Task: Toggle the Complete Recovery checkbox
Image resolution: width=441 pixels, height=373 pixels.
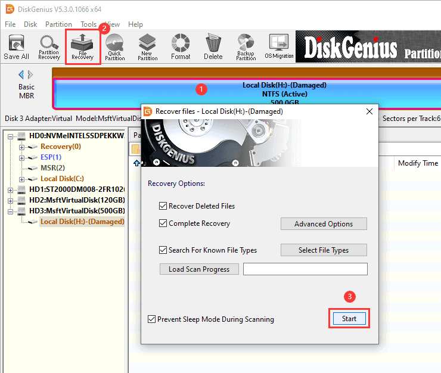Action: tap(163, 224)
